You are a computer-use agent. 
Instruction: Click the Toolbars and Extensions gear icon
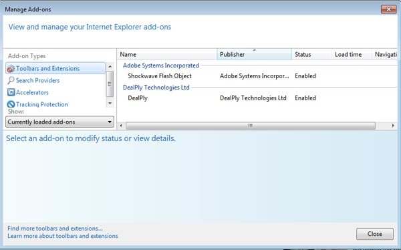[11, 69]
